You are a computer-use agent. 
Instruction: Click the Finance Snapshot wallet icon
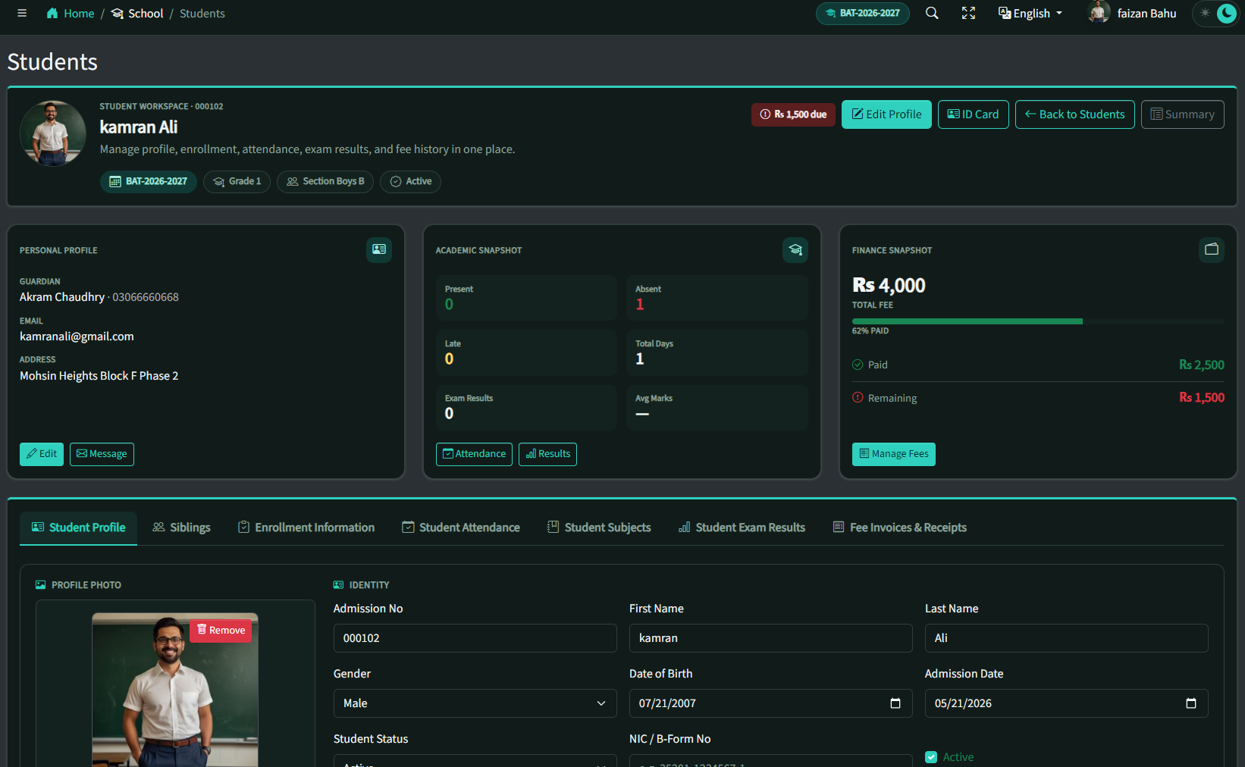pyautogui.click(x=1212, y=249)
